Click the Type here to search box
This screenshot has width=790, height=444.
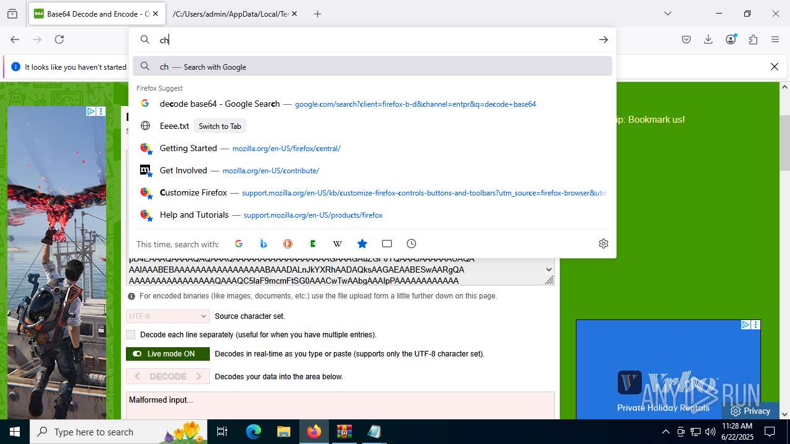pyautogui.click(x=118, y=432)
